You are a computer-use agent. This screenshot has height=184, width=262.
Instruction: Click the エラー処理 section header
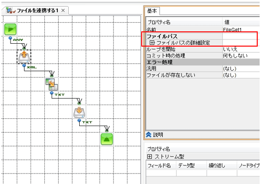point(203,62)
